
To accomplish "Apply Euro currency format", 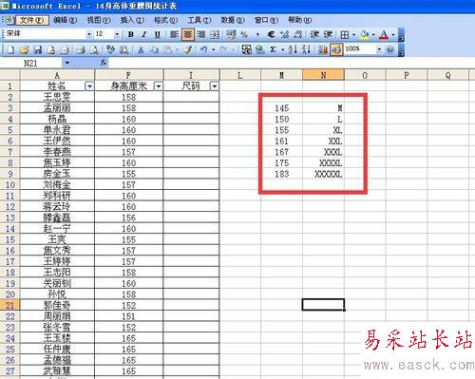I will pyautogui.click(x=271, y=34).
